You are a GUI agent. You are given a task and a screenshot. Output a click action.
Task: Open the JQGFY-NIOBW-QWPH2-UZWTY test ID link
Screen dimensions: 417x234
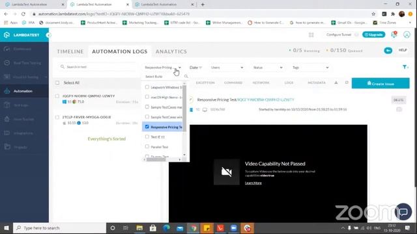[x=265, y=99]
